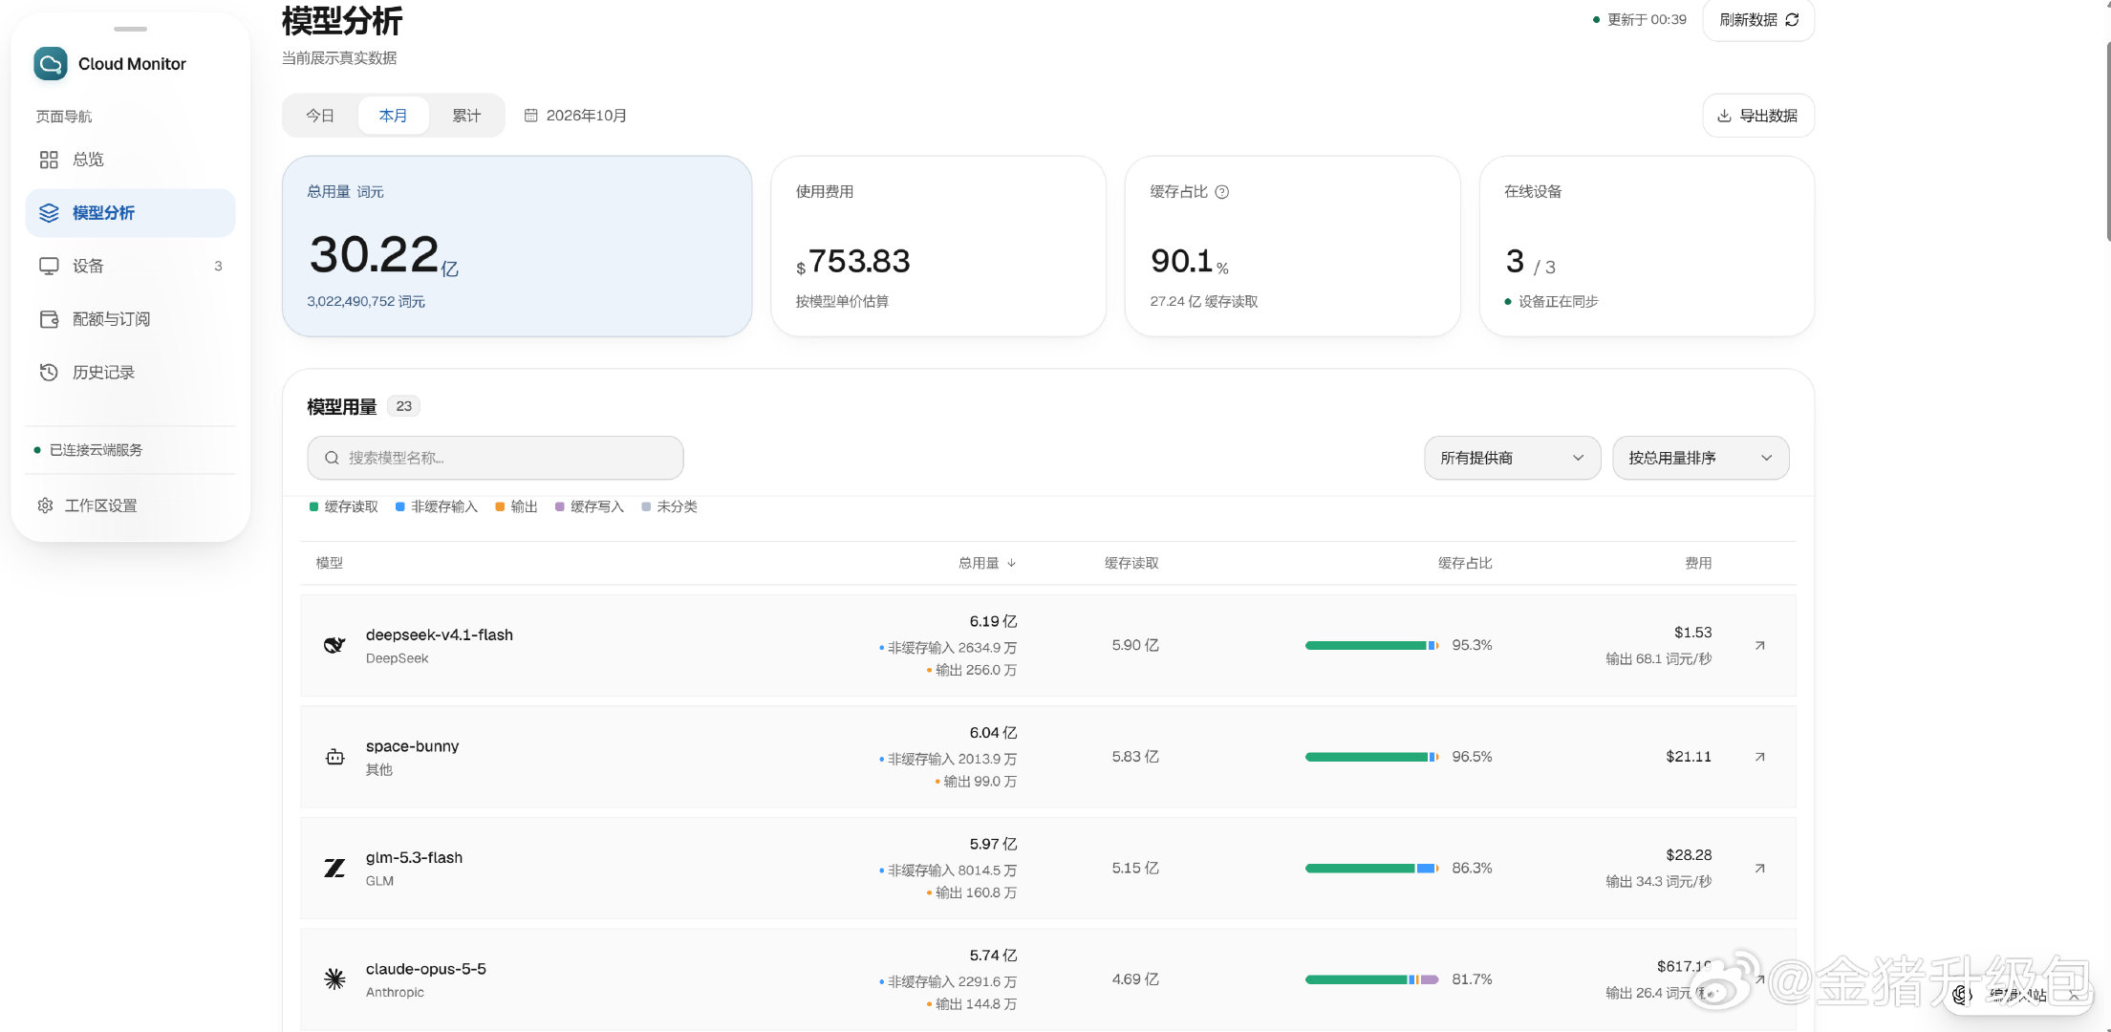The image size is (2111, 1032).
Task: Open details arrow for deepseek-v4.1-flash
Action: (x=1759, y=646)
